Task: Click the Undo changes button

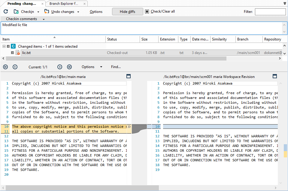Action: pyautogui.click(x=63, y=12)
